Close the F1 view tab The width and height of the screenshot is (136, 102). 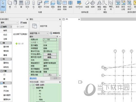click(79, 19)
